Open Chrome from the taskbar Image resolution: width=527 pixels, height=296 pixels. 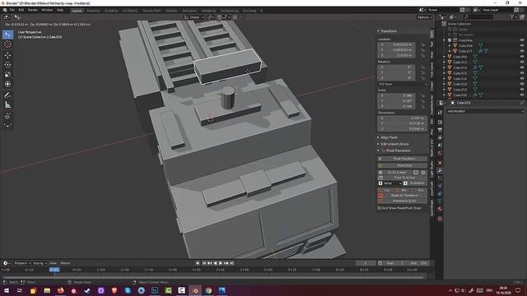(x=208, y=290)
